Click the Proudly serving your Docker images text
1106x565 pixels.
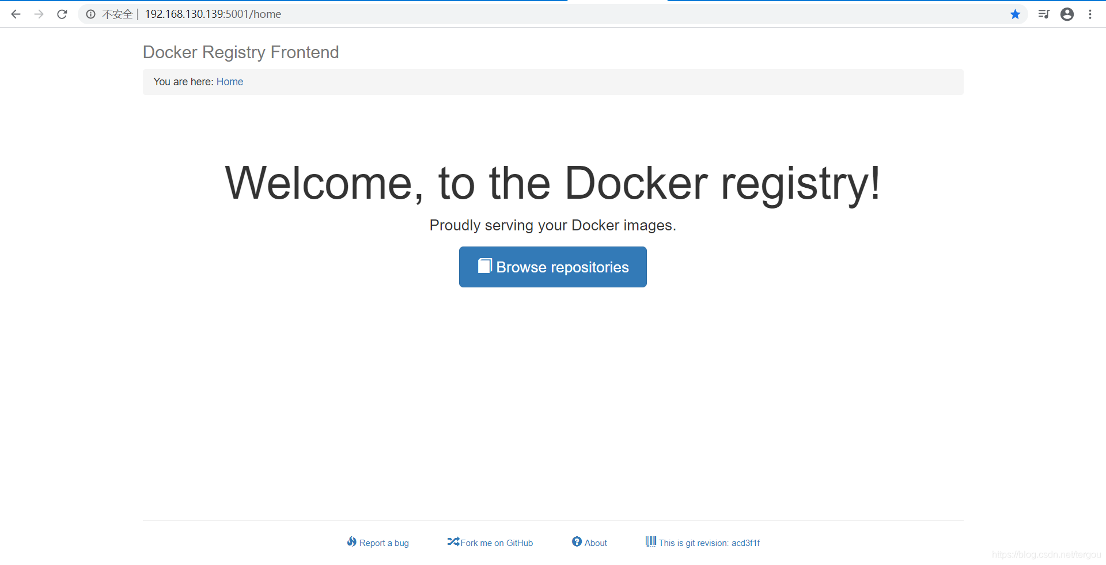pyautogui.click(x=553, y=225)
